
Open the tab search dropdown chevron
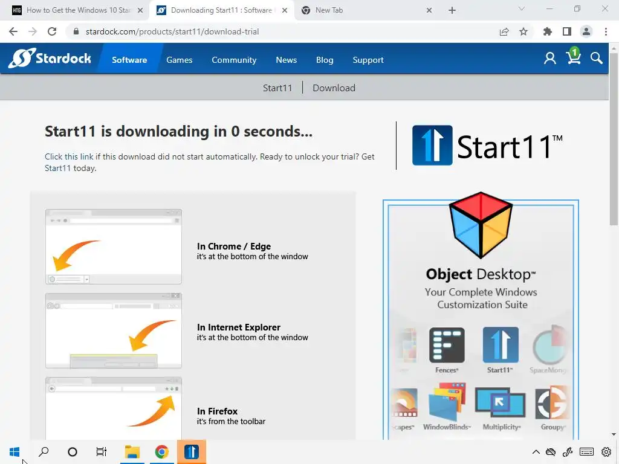coord(522,8)
